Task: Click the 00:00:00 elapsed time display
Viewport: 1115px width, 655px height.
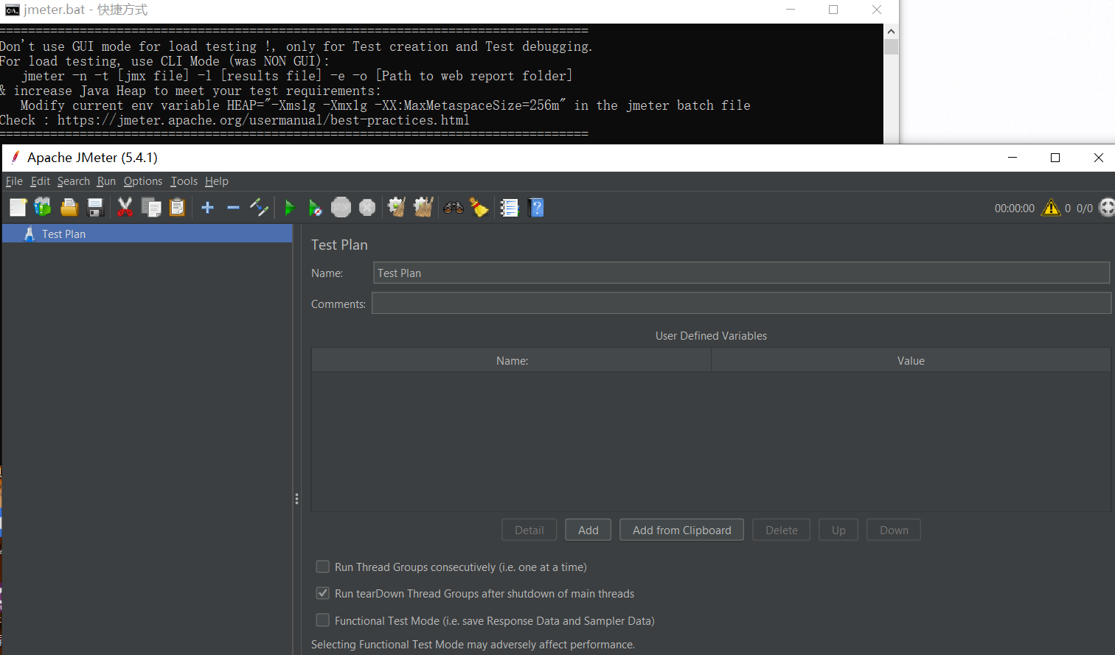Action: [1015, 209]
